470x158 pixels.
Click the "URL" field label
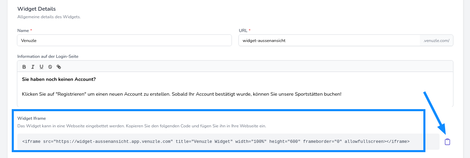coord(243,31)
